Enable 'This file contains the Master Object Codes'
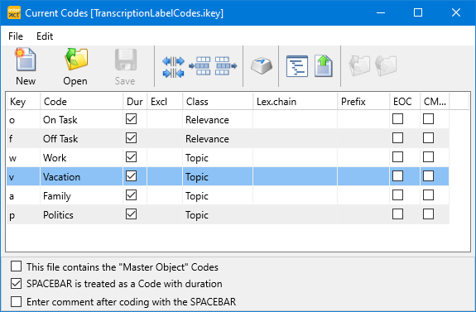Screen dimensions: 476x312 [16, 266]
